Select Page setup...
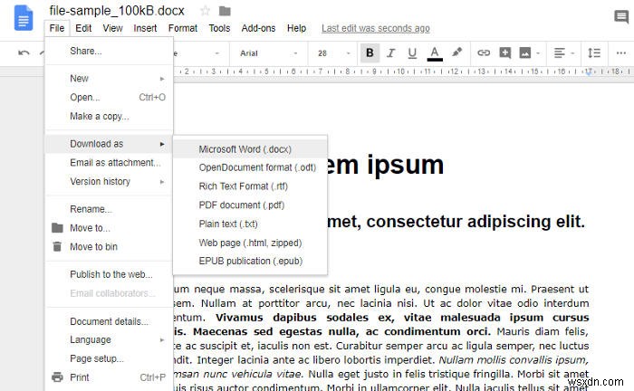 click(109, 358)
